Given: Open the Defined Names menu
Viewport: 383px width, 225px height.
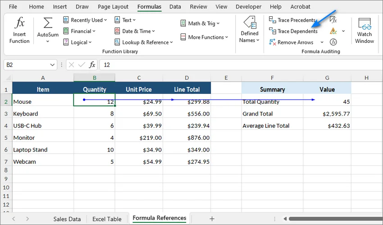Looking at the screenshot, I should click(249, 30).
